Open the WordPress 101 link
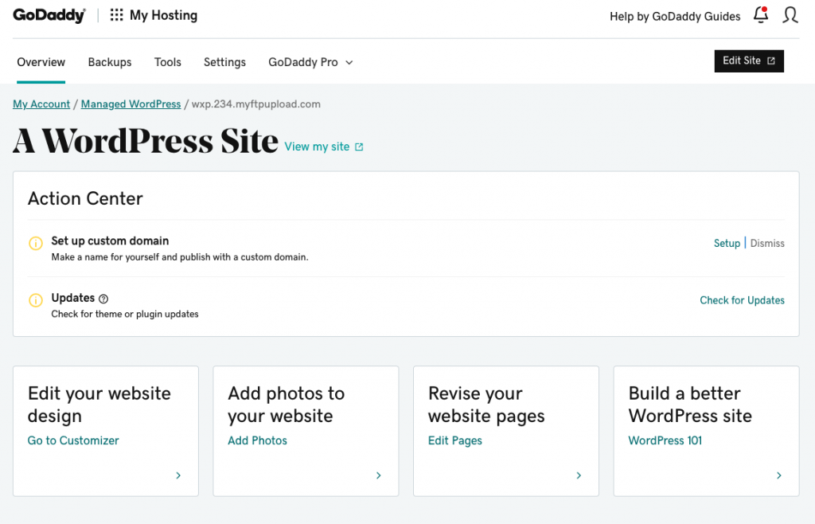The image size is (815, 524). (x=665, y=441)
